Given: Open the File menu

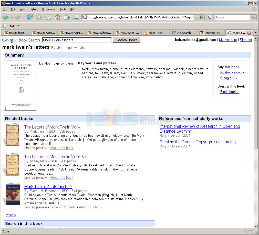Looking at the screenshot, I should 5,9.
